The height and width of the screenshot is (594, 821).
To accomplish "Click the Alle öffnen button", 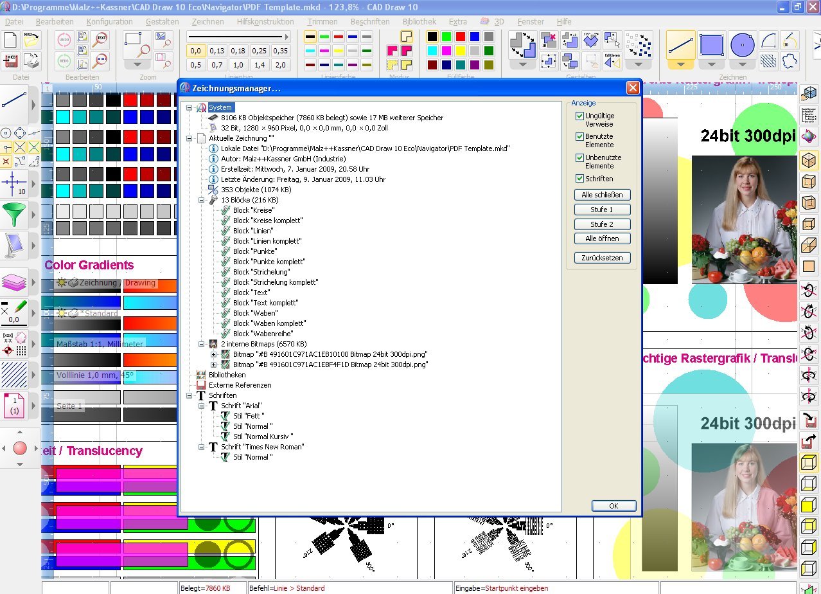I will click(602, 239).
